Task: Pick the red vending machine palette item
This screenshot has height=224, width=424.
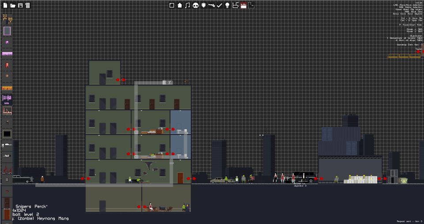Action: [7, 65]
